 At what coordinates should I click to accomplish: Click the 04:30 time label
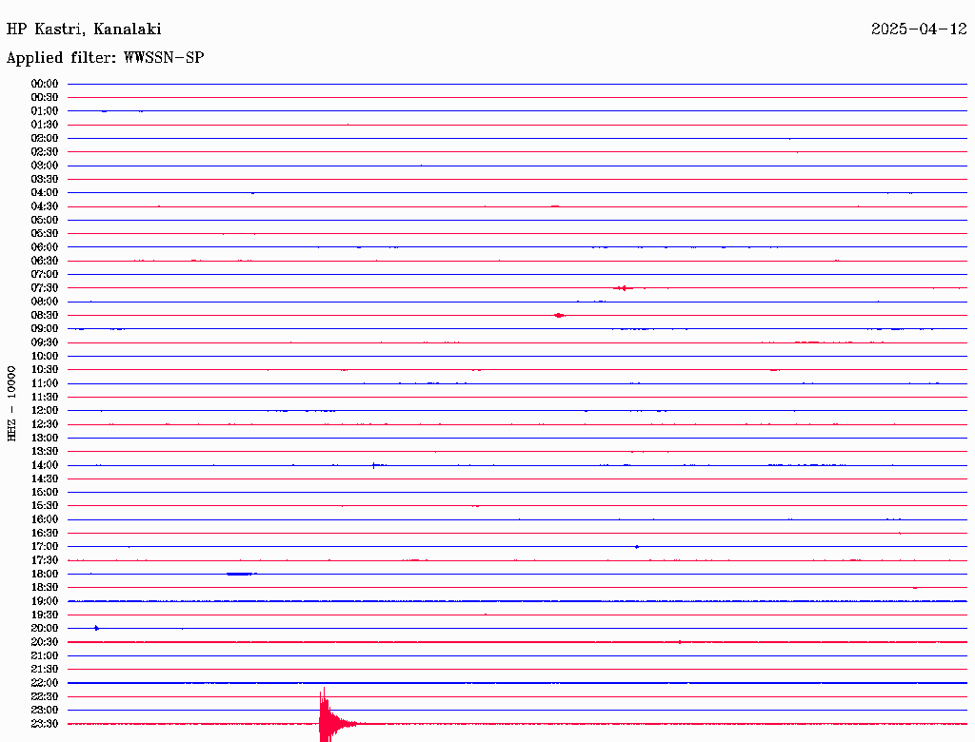(x=45, y=206)
